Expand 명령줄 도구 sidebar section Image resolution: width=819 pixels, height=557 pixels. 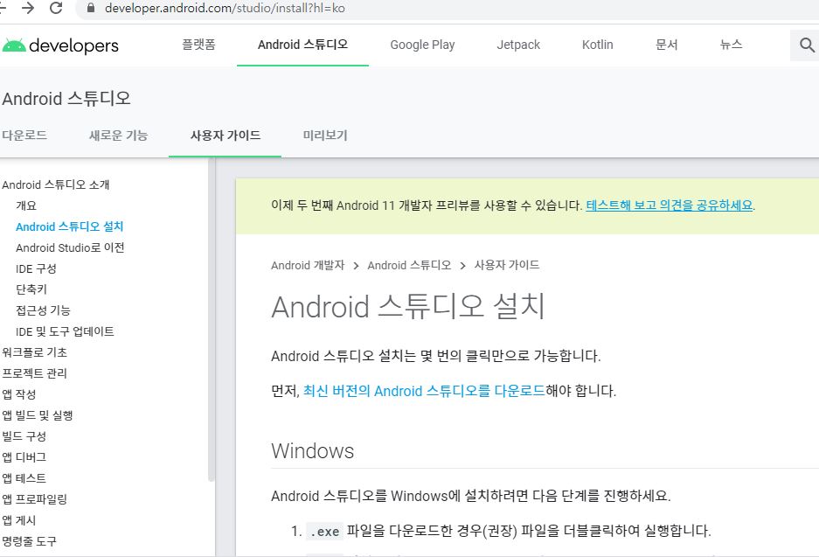pos(29,540)
